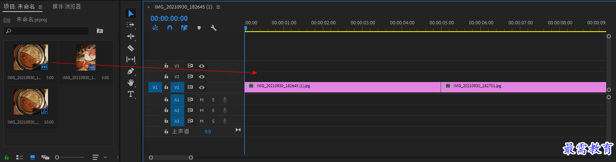Select the Track Select Forward tool
The image size is (616, 162).
[131, 25]
